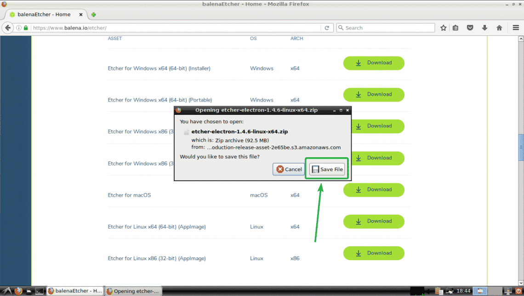Open site information icon in address bar
The image size is (524, 296).
coord(19,28)
